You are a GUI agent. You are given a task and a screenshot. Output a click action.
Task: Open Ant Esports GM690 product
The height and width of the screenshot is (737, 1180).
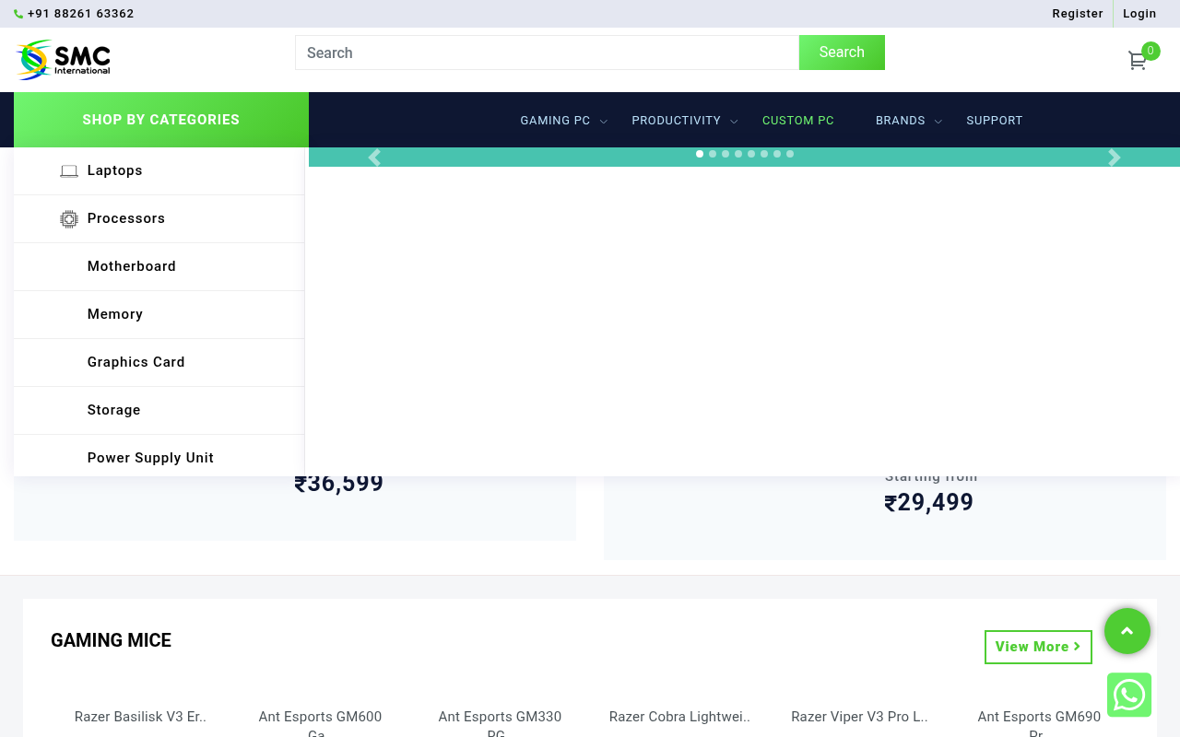click(1039, 725)
